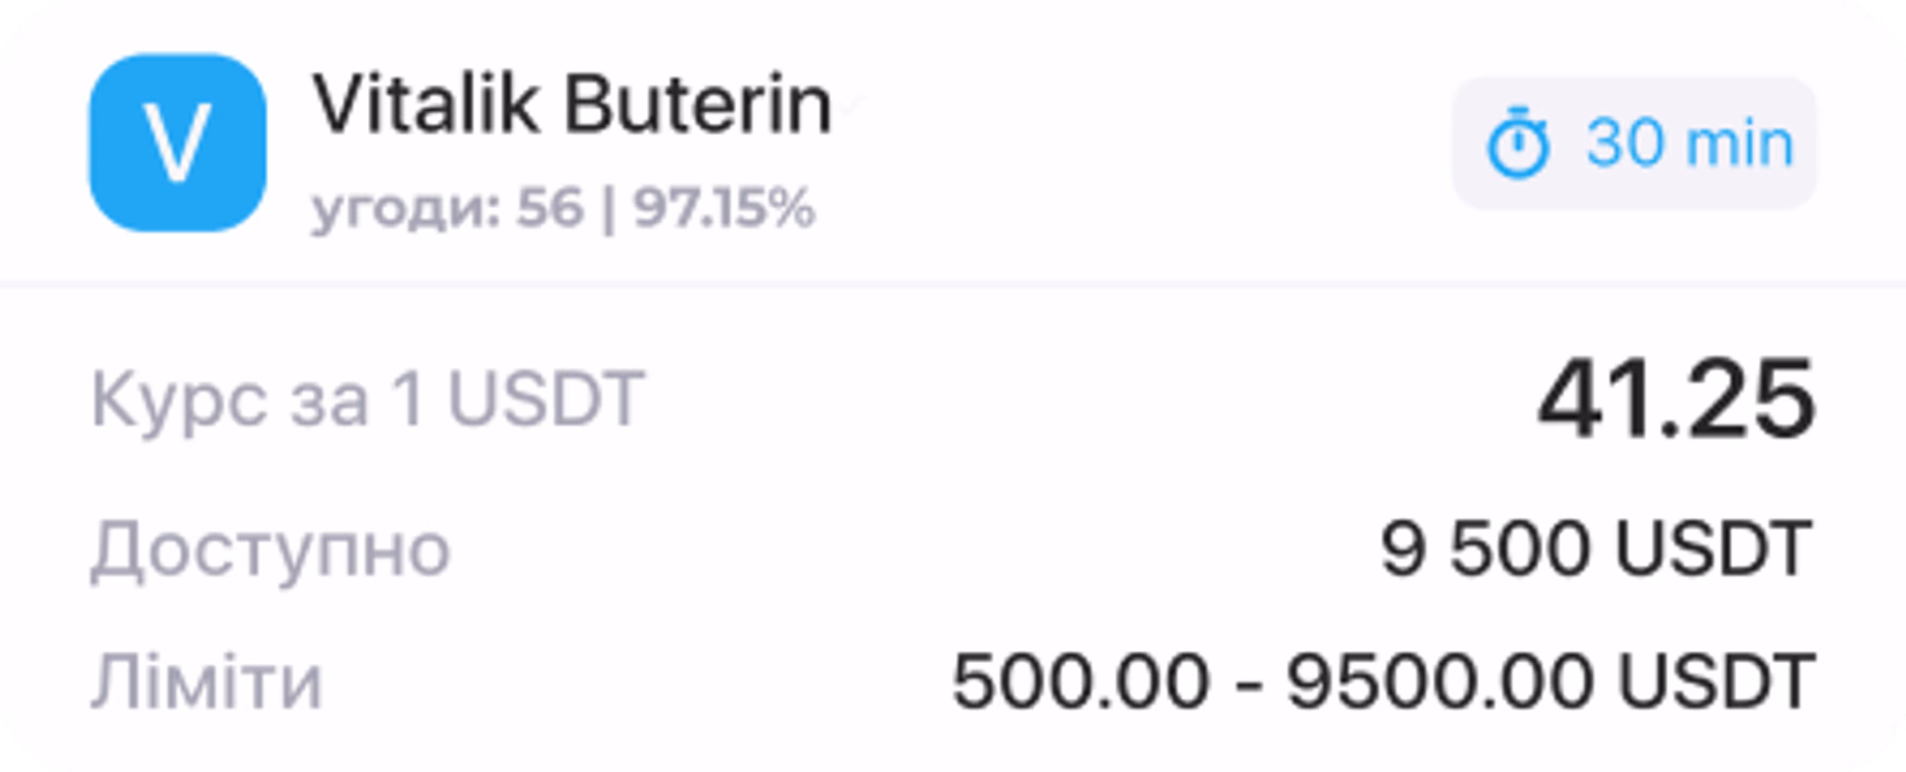Tap the grey rounded badge around 30 min
The image size is (1906, 772).
tap(1635, 143)
